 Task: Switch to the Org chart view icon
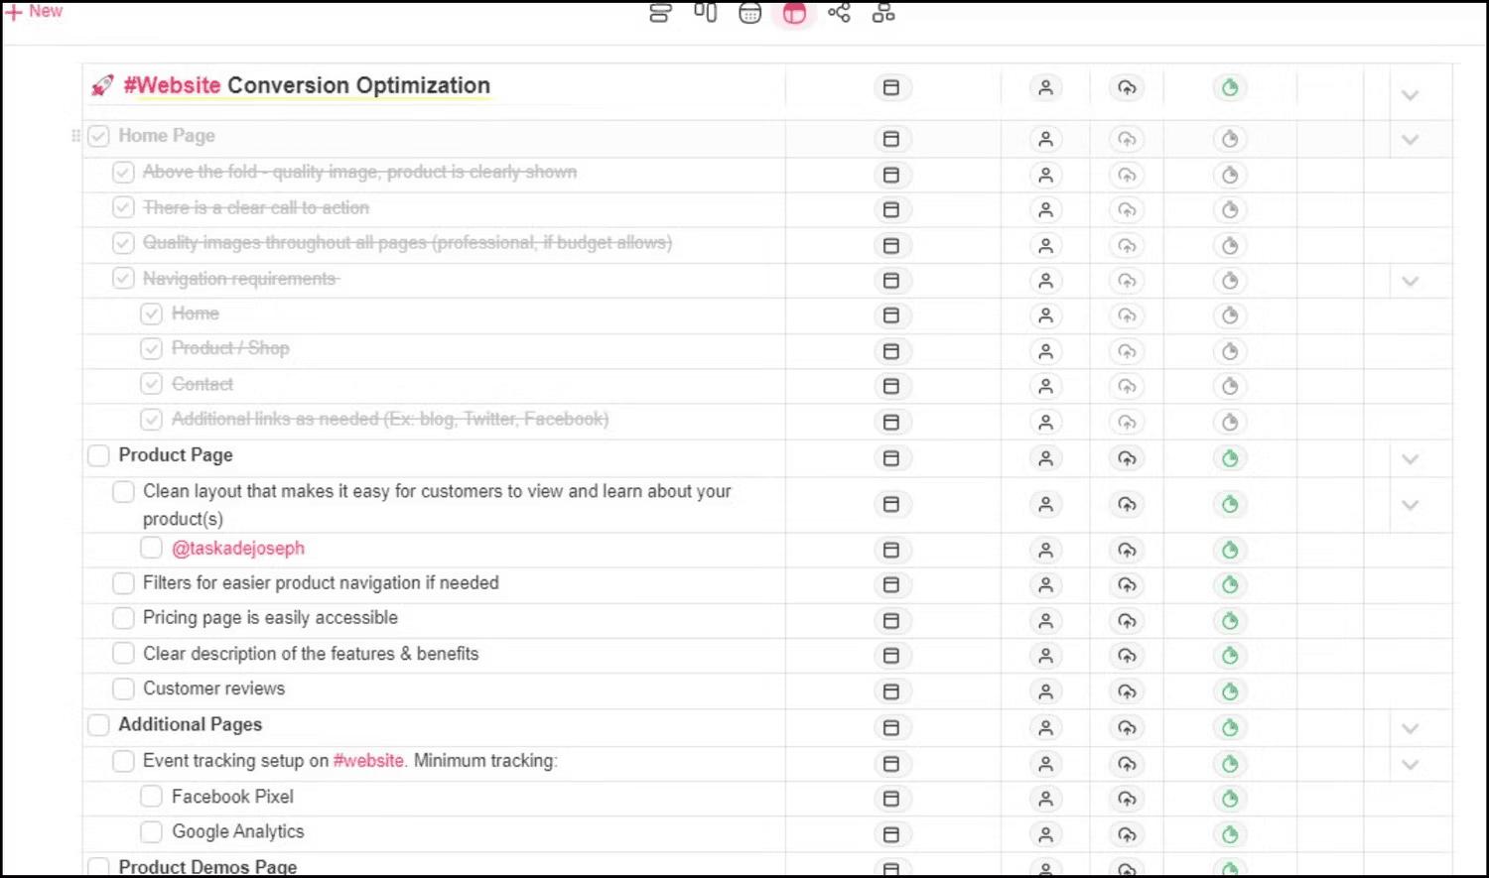[883, 13]
